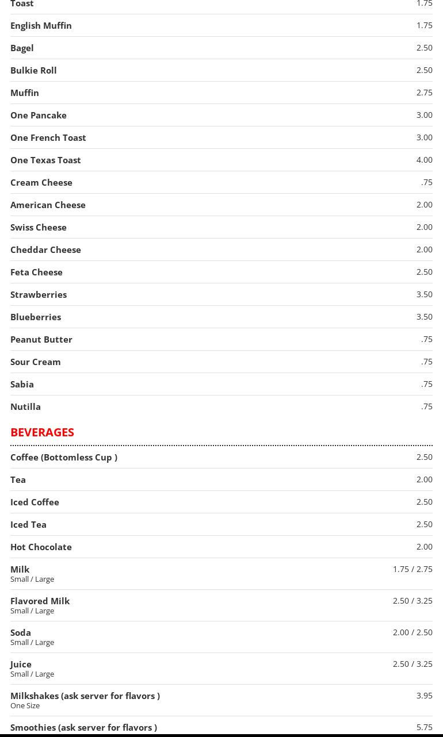Select the Bagel item name
The width and height of the screenshot is (443, 737).
point(22,48)
